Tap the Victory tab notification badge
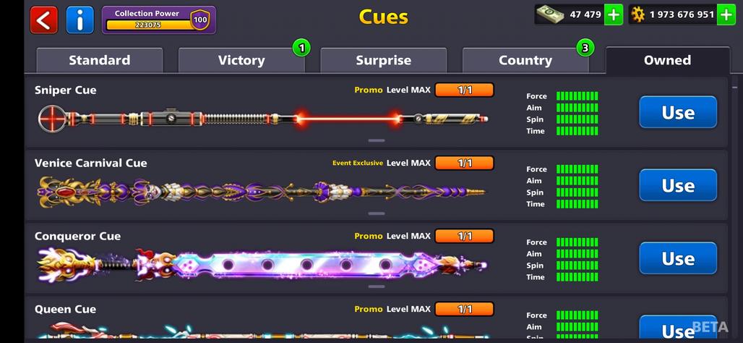This screenshot has width=743, height=343. tap(302, 48)
